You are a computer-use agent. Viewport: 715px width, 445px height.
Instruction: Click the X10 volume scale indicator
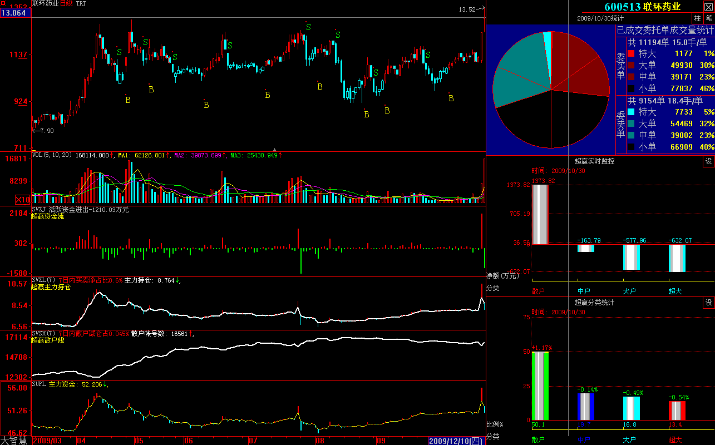pyautogui.click(x=23, y=200)
